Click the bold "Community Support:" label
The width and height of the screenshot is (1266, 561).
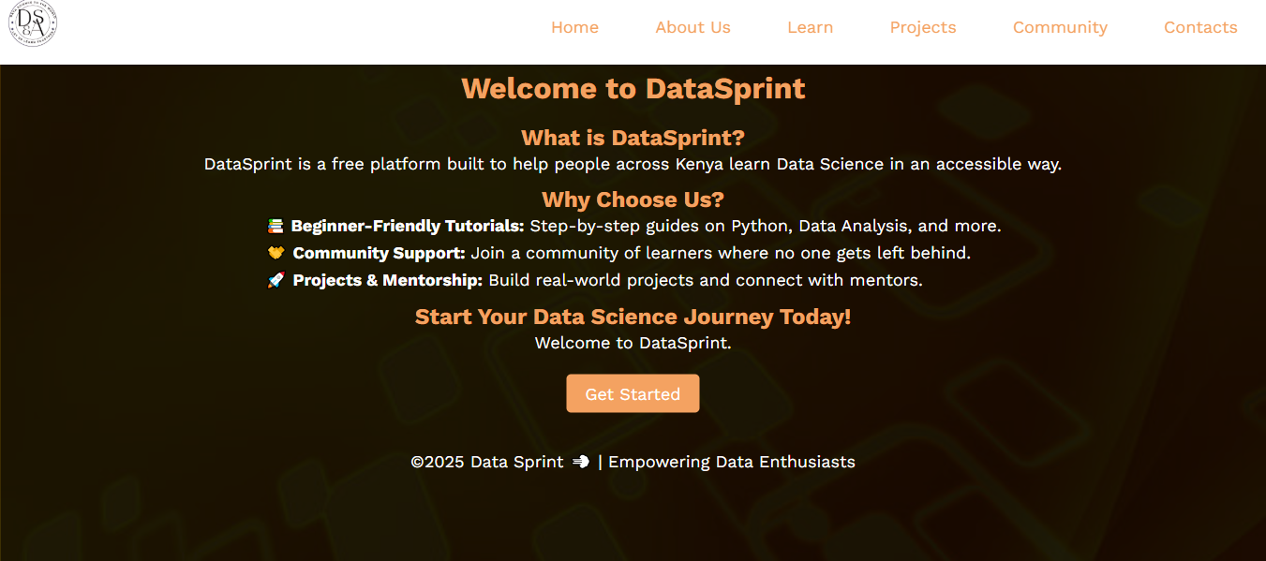click(379, 253)
